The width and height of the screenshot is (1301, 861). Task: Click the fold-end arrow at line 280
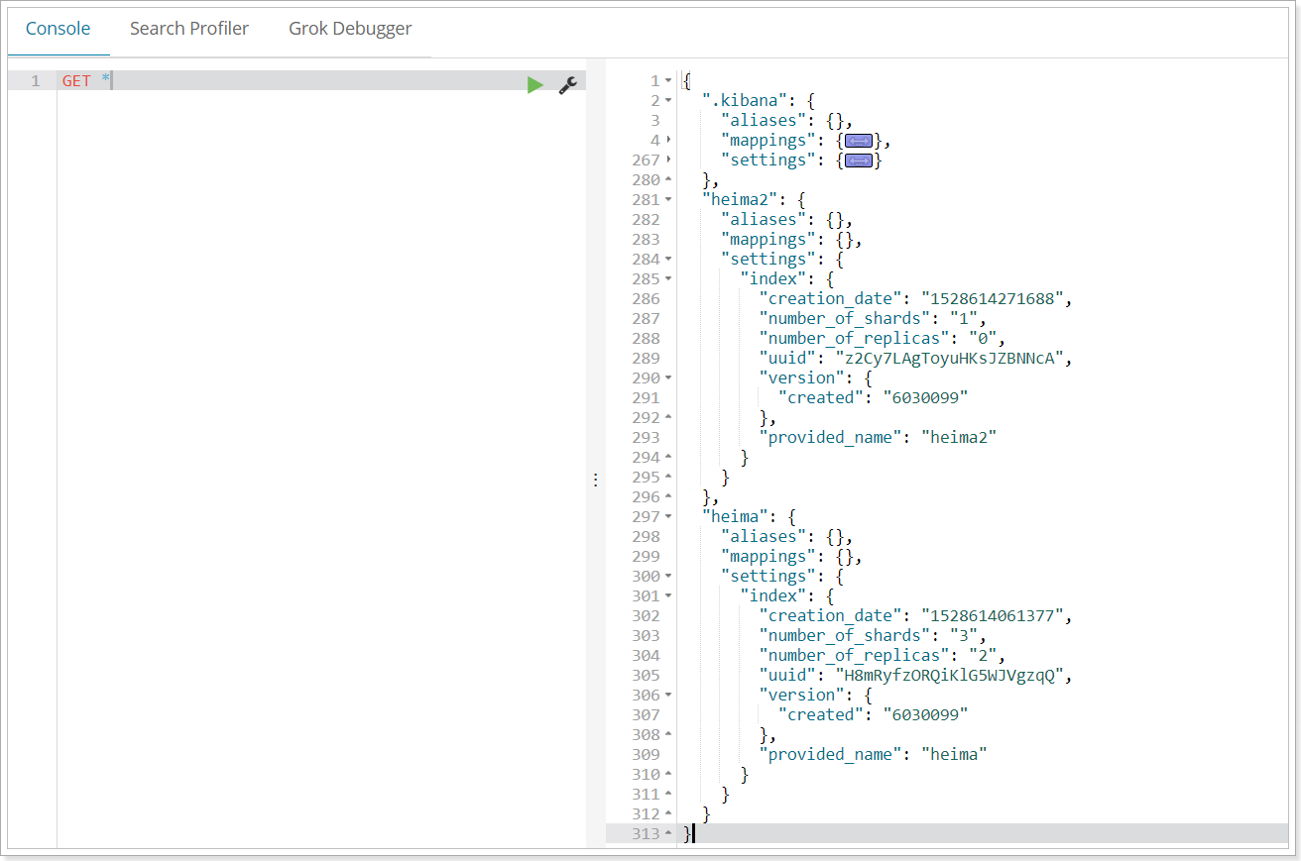(x=668, y=180)
